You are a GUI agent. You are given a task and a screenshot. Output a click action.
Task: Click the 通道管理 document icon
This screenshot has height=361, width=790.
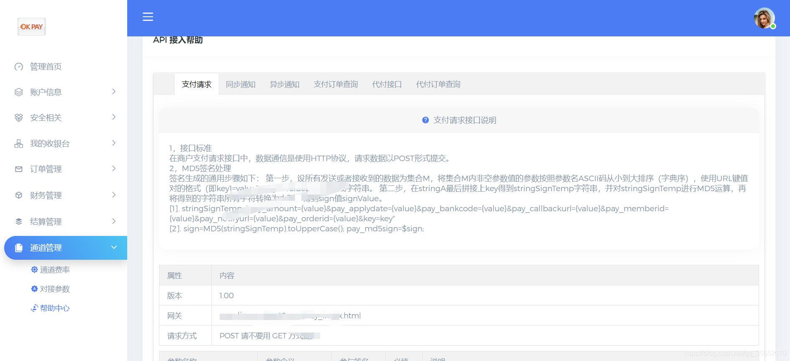coord(18,248)
